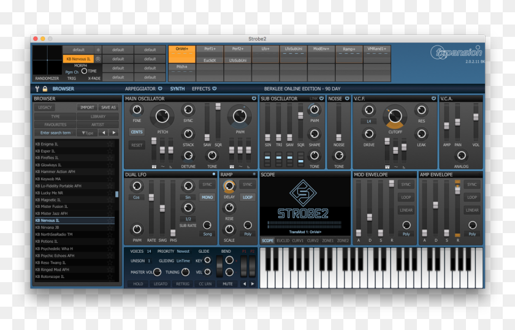Toggle the CENTS button
This screenshot has height=330, width=515.
[x=137, y=132]
